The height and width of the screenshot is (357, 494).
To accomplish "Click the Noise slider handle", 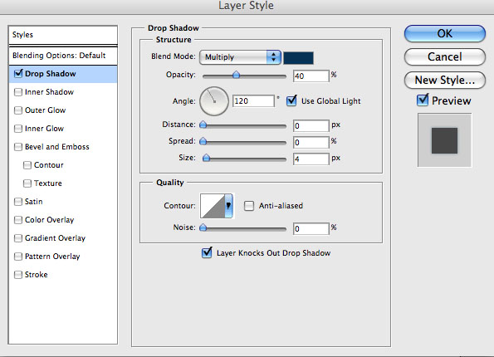I will pos(203,227).
